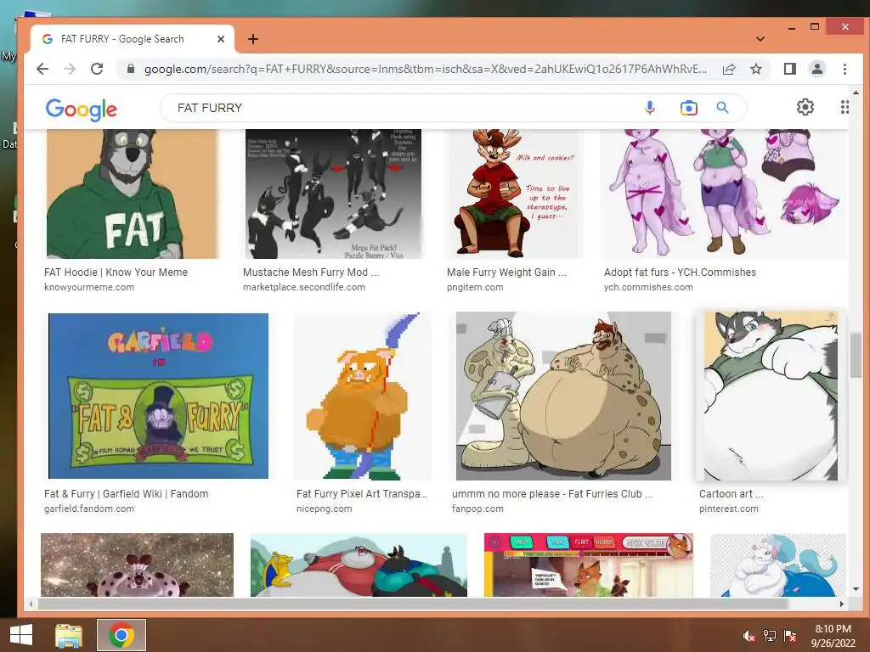View site information lock icon
The image size is (870, 652).
tap(131, 69)
